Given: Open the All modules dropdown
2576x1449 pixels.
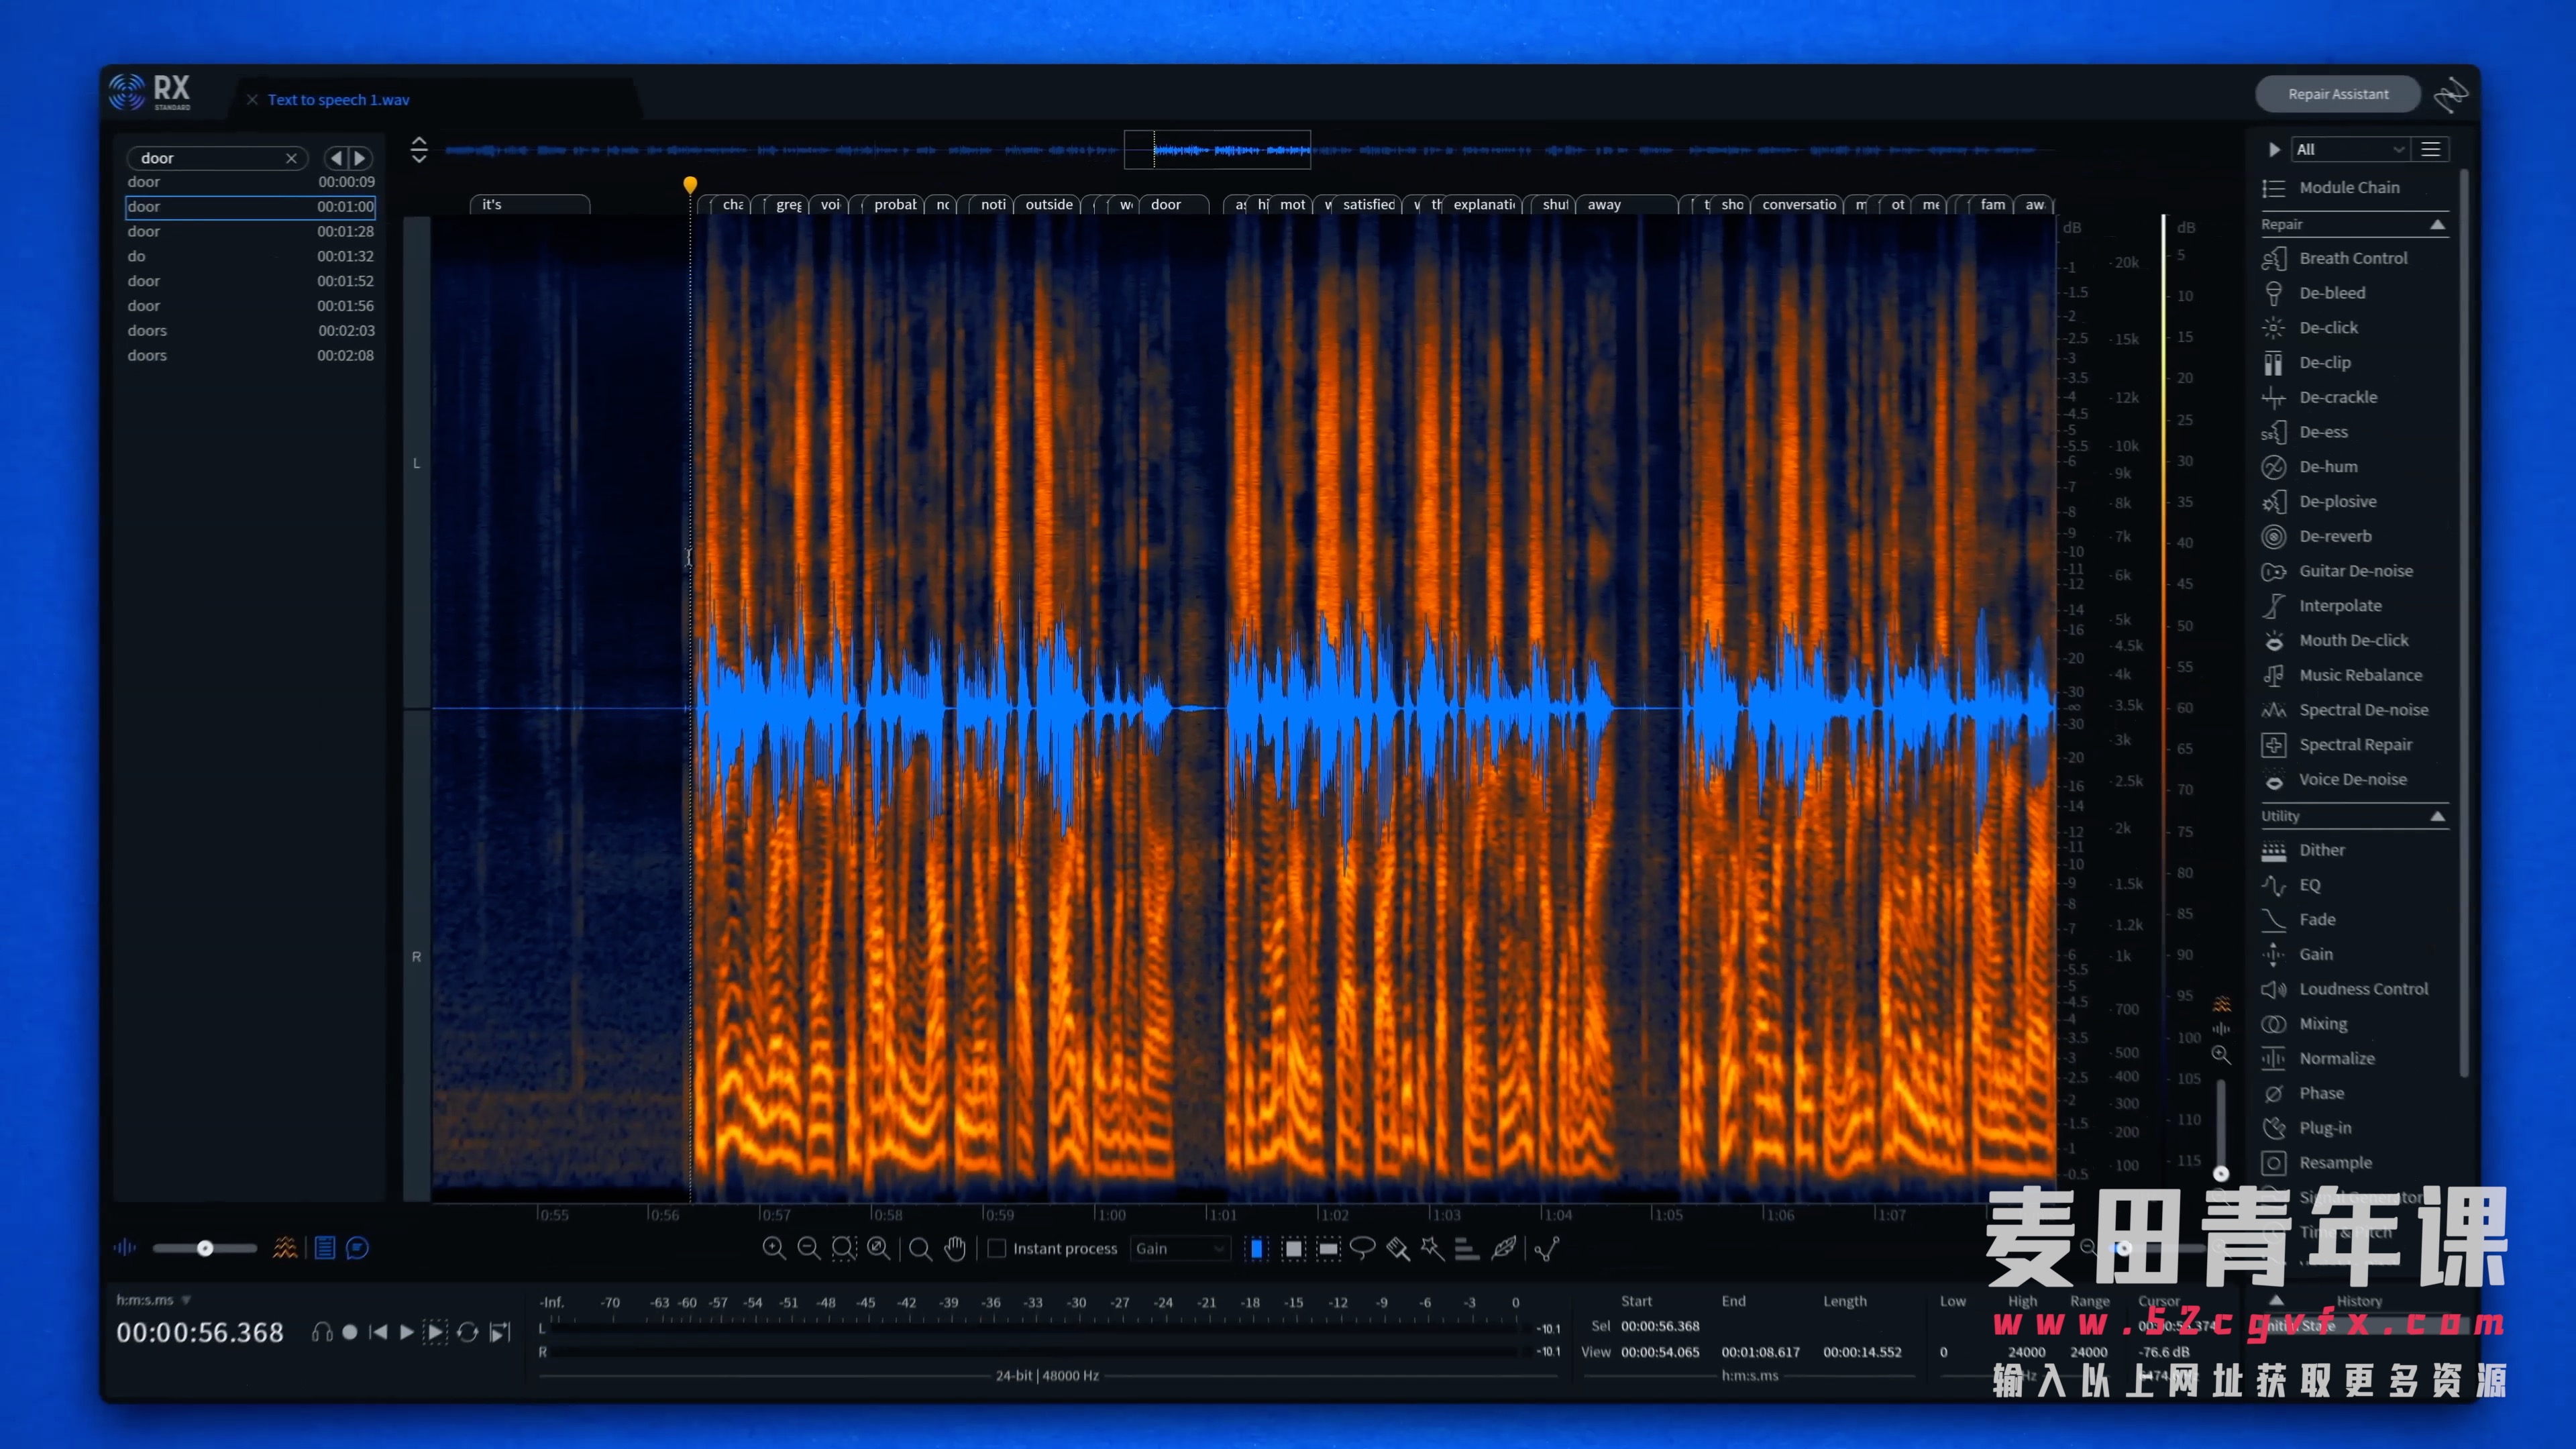Looking at the screenshot, I should (x=2346, y=149).
